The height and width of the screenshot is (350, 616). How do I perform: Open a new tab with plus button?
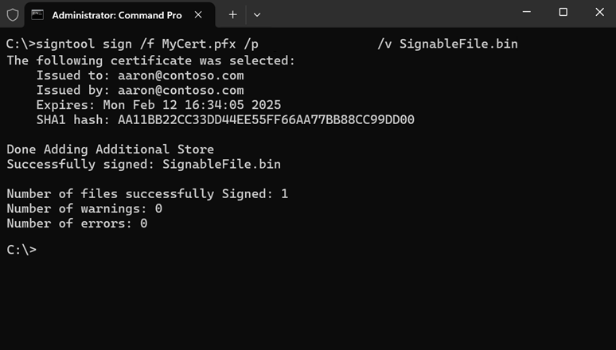[x=232, y=14]
